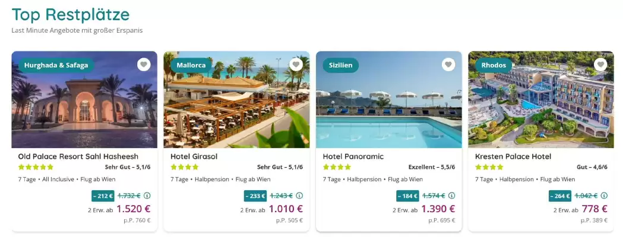
Task: Show price info icon for Hotel Girasol
Action: point(300,196)
